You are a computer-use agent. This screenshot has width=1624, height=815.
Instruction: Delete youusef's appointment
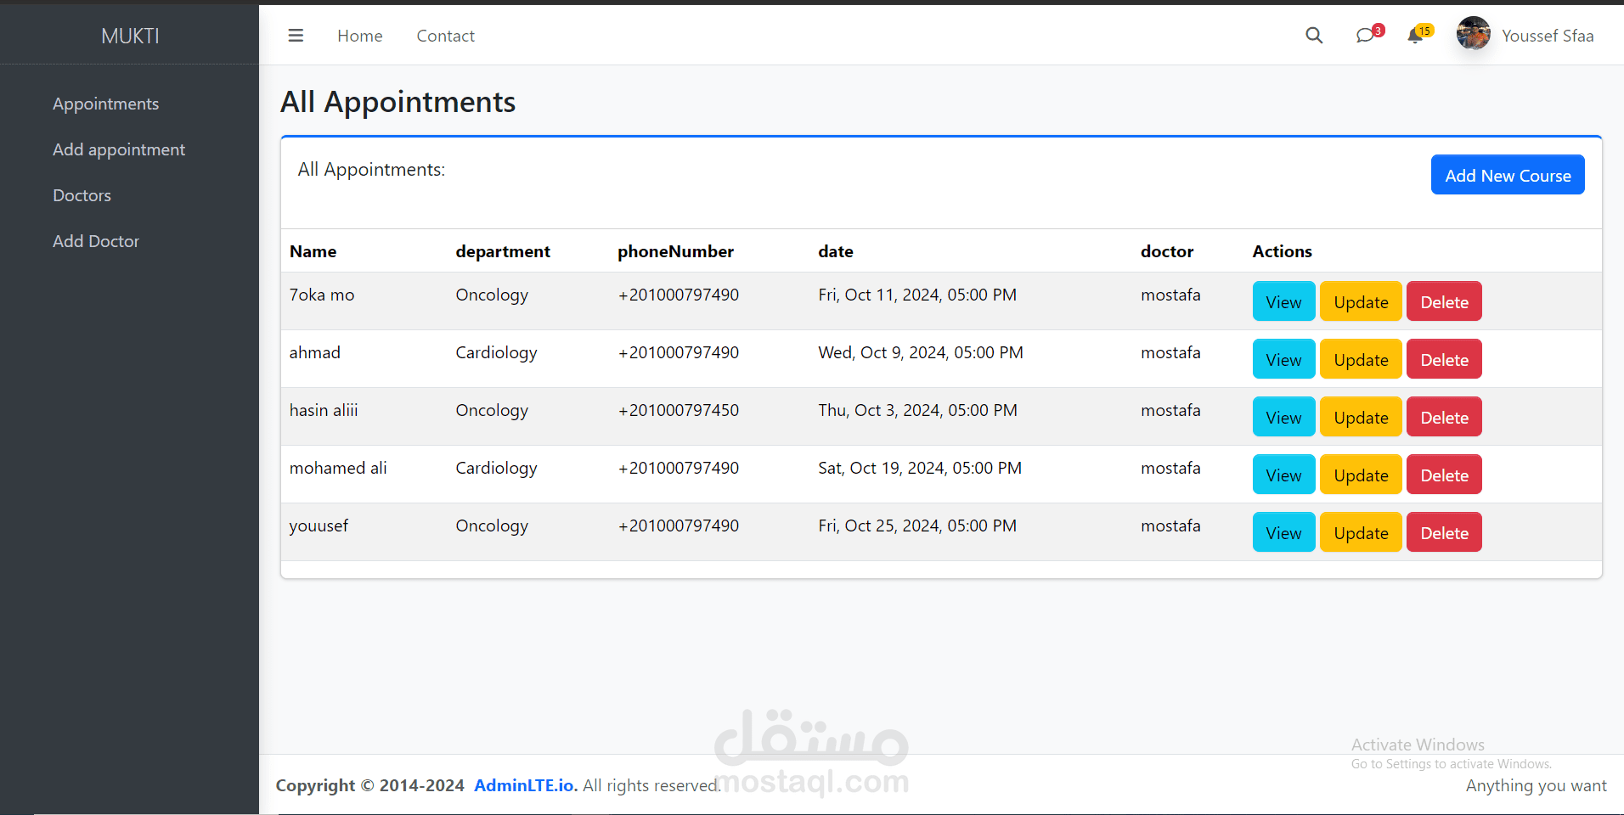point(1444,532)
